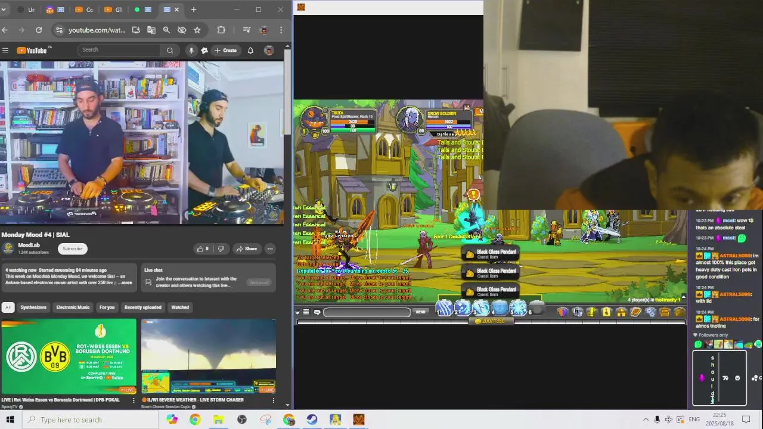Open Steam from the Windows taskbar
The width and height of the screenshot is (763, 429).
click(x=312, y=419)
